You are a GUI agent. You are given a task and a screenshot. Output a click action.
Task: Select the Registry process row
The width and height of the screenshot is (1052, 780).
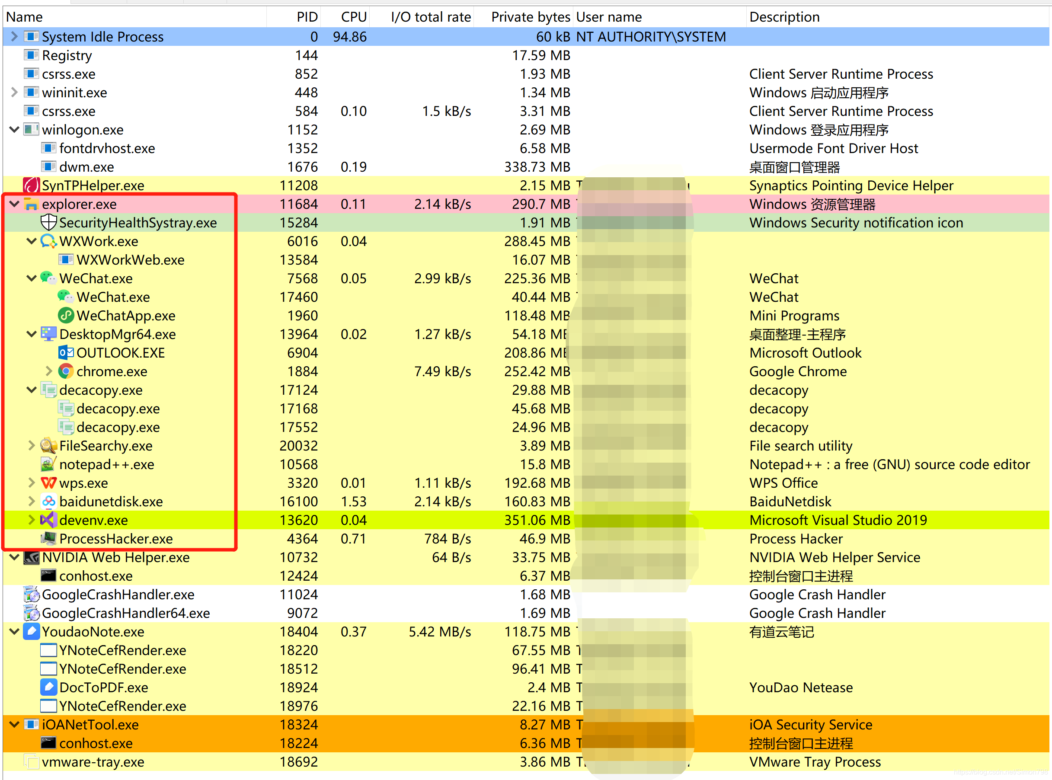coord(526,55)
